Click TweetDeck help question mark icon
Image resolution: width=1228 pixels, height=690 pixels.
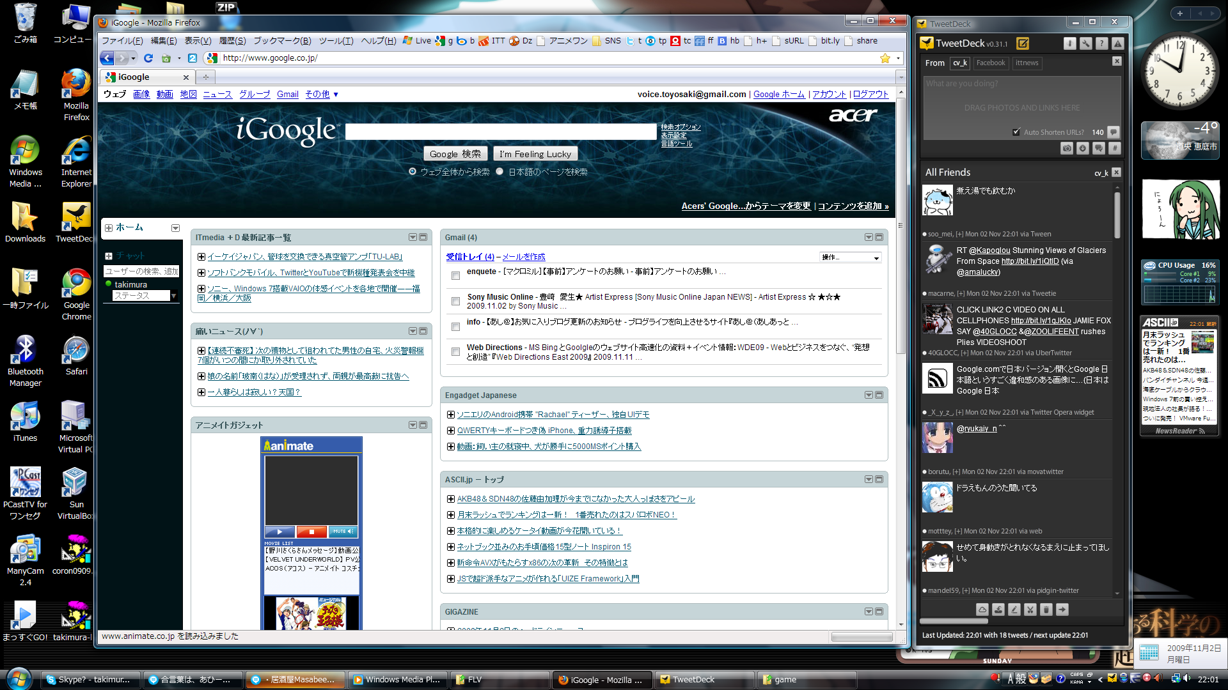coord(1101,43)
